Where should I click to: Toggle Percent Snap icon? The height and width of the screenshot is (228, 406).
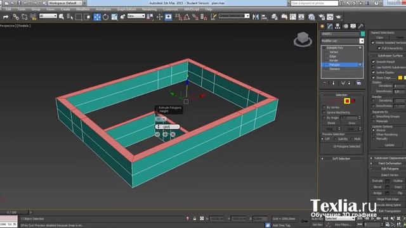(x=195, y=17)
